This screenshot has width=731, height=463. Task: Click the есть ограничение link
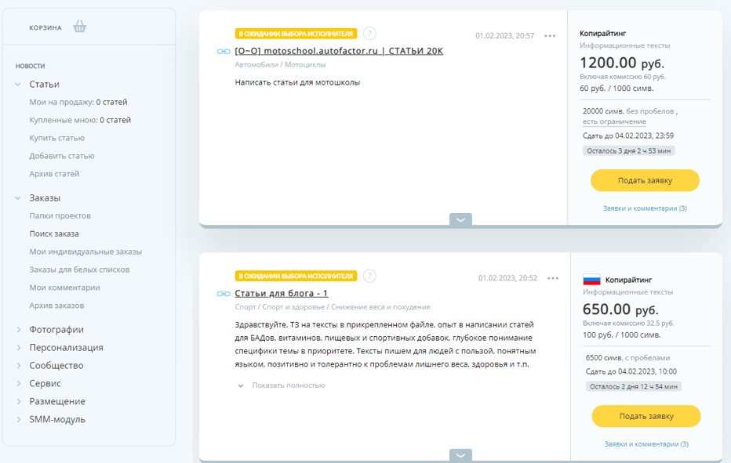tap(614, 121)
